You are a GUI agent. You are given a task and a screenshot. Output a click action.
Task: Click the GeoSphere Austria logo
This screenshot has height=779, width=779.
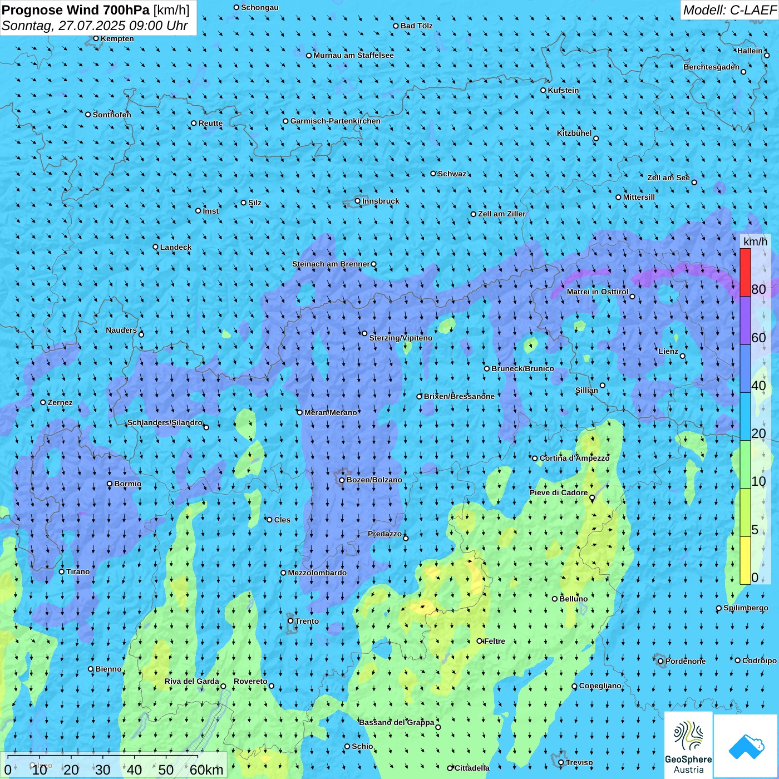pyautogui.click(x=688, y=746)
